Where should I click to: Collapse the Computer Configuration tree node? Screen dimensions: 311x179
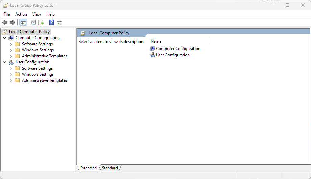pyautogui.click(x=4, y=38)
